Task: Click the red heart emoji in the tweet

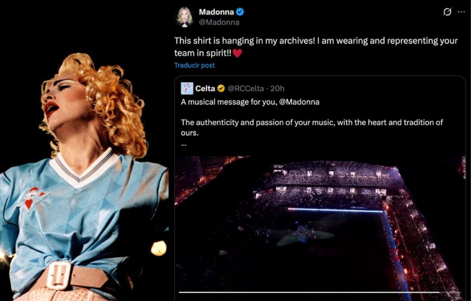Action: (x=237, y=53)
